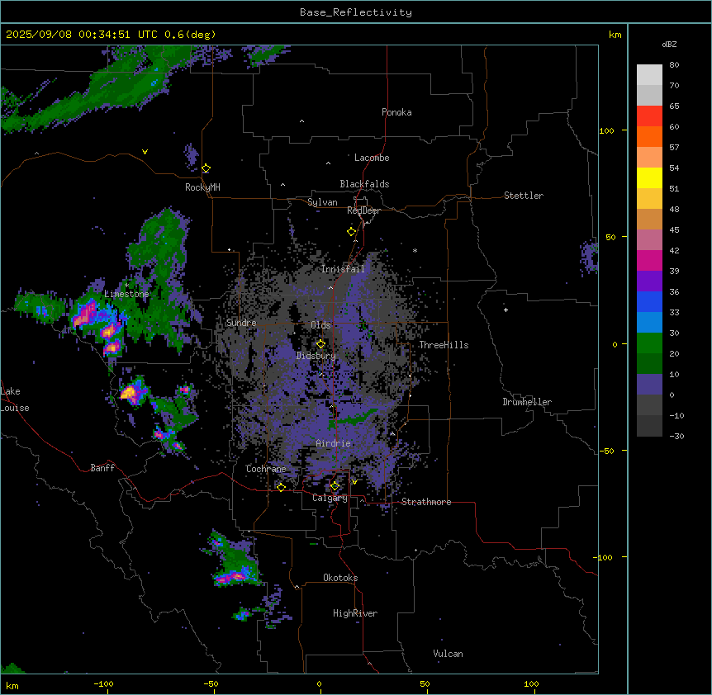The image size is (712, 695).
Task: Select the white 70-80 dBZ legend swatch
Action: coord(649,75)
